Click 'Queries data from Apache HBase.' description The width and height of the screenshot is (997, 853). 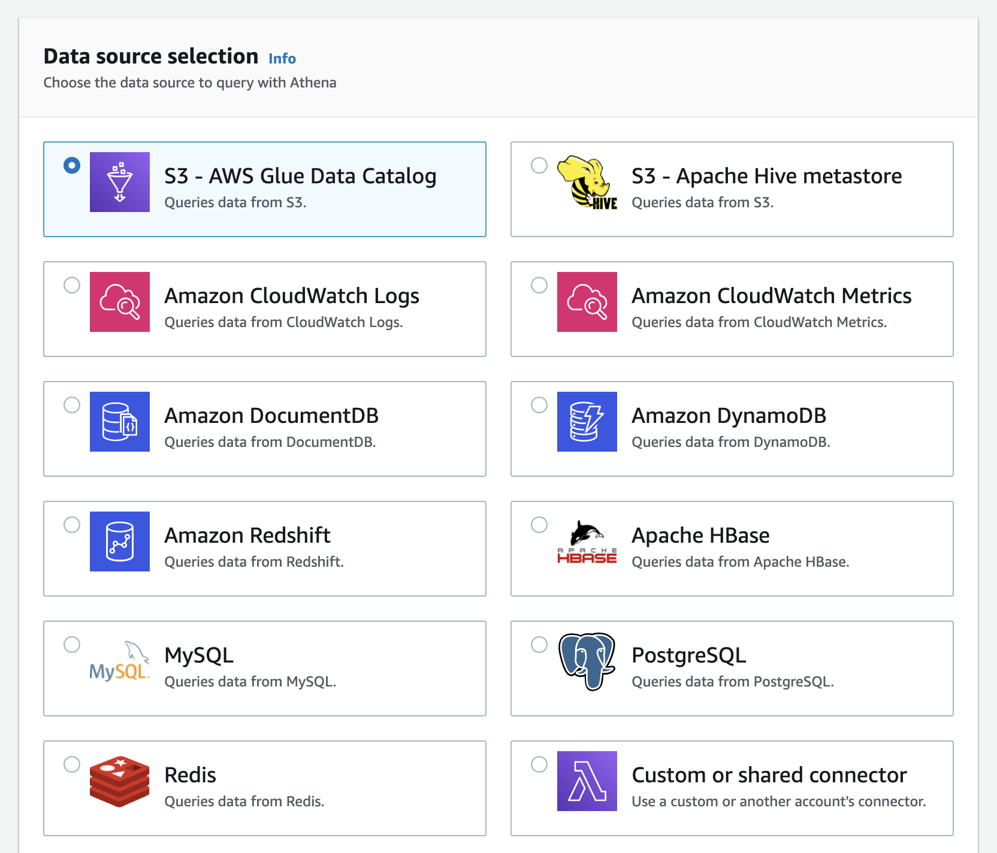741,562
